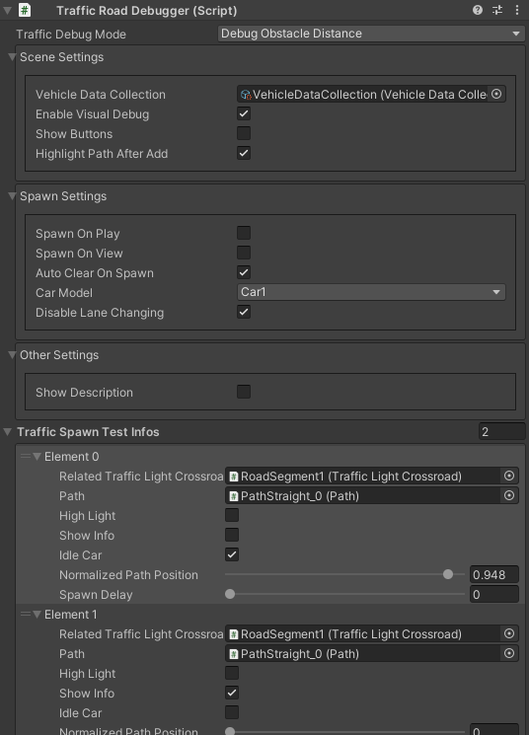Uncheck Idle Car for Element 0
The image size is (529, 735).
[x=232, y=554]
